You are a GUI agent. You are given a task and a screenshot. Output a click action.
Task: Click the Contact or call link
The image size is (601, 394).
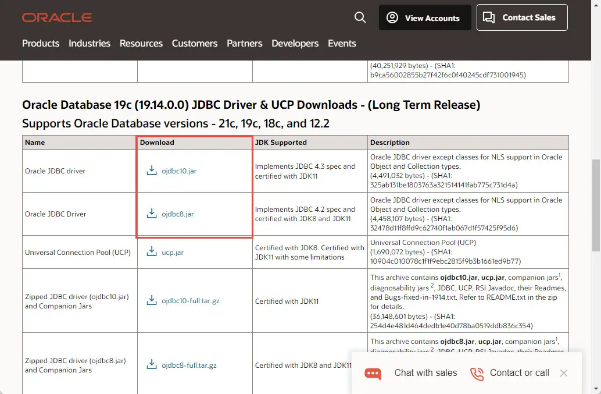point(520,373)
